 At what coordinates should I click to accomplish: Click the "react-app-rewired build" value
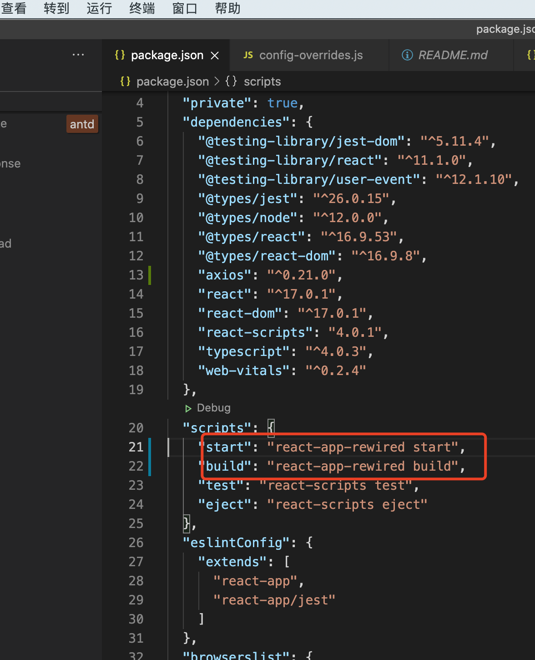pos(363,467)
